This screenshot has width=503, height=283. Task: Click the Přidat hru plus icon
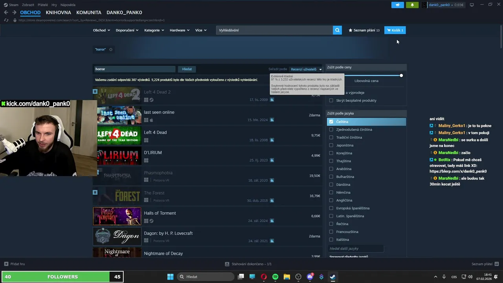(x=6, y=264)
